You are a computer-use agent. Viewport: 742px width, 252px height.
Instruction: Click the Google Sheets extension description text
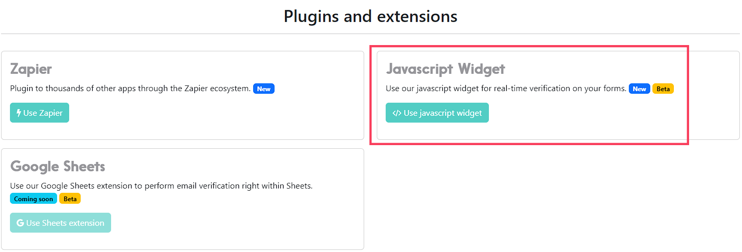(x=161, y=186)
